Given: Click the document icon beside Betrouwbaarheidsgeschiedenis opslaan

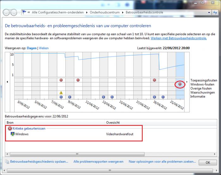Looking at the screenshot, I should 7,162.
